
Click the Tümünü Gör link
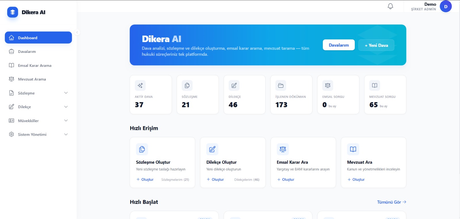click(391, 202)
